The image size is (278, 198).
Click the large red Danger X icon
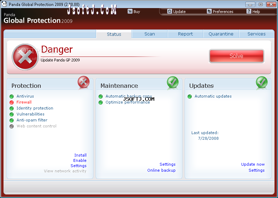(x=25, y=57)
